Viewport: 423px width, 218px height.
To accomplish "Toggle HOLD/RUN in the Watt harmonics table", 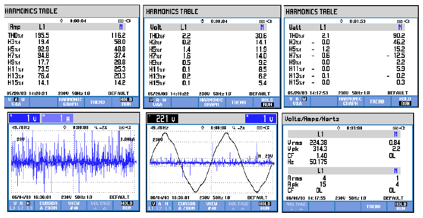I will (x=404, y=101).
